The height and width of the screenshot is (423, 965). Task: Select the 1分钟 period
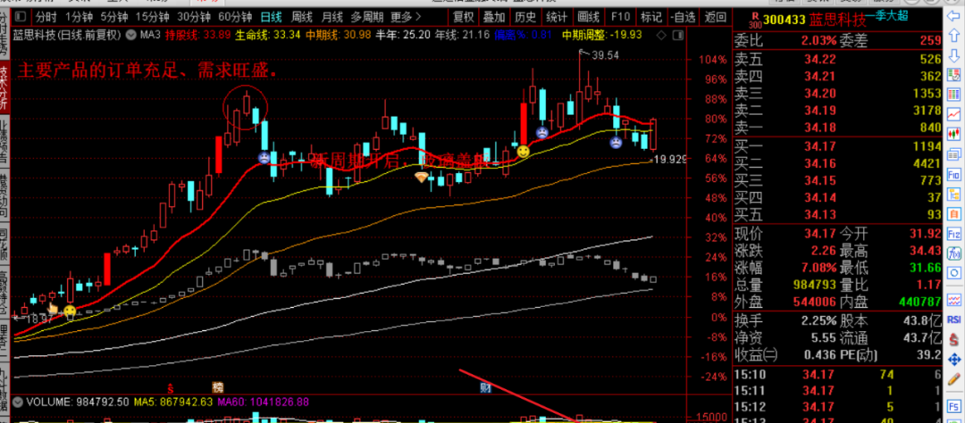(79, 17)
